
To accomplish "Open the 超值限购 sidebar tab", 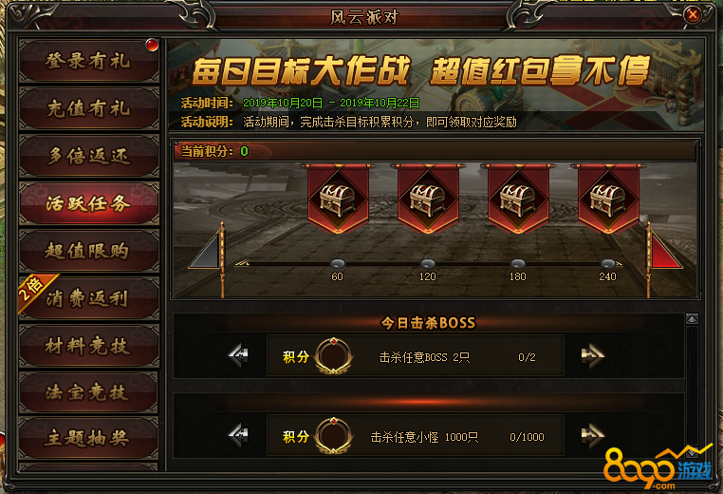I will point(89,251).
